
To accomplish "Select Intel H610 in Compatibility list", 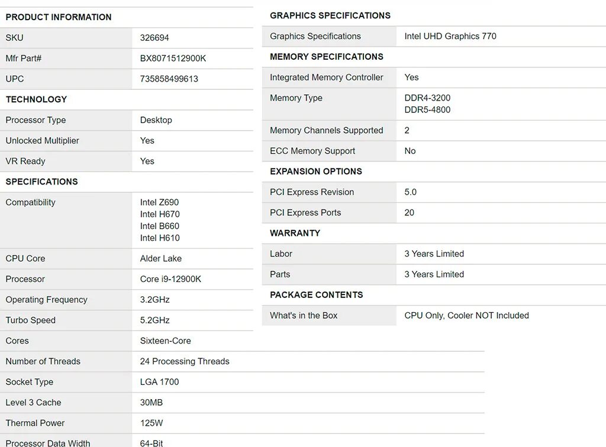I will (x=160, y=238).
